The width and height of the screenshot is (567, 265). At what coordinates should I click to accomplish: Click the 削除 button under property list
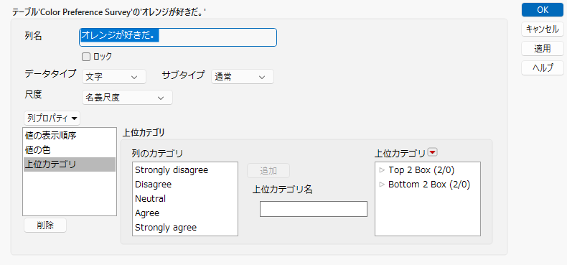(45, 226)
